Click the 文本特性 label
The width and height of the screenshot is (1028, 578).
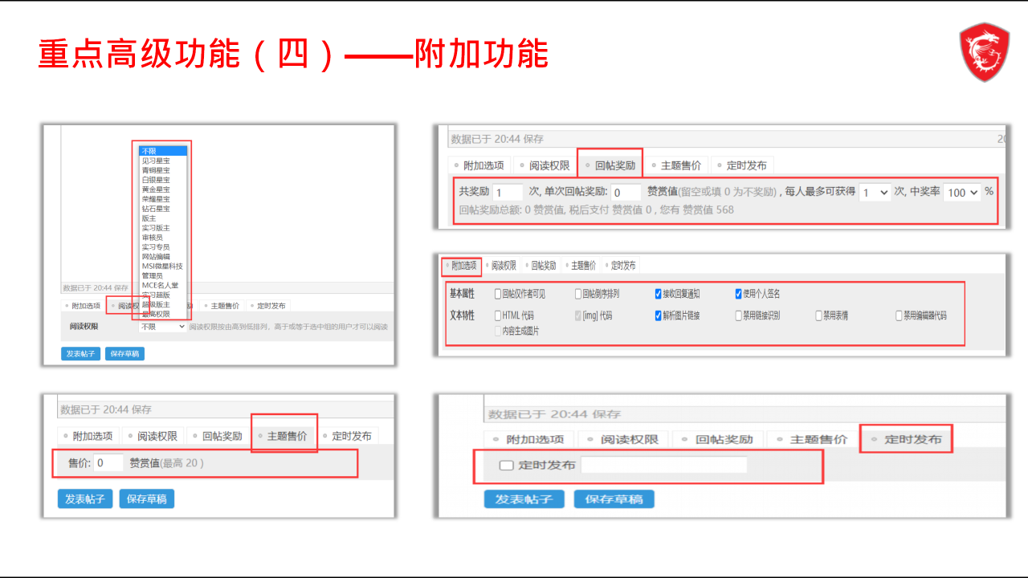[x=462, y=315]
